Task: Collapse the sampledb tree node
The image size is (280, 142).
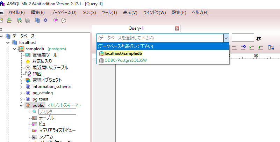Action: (15, 49)
